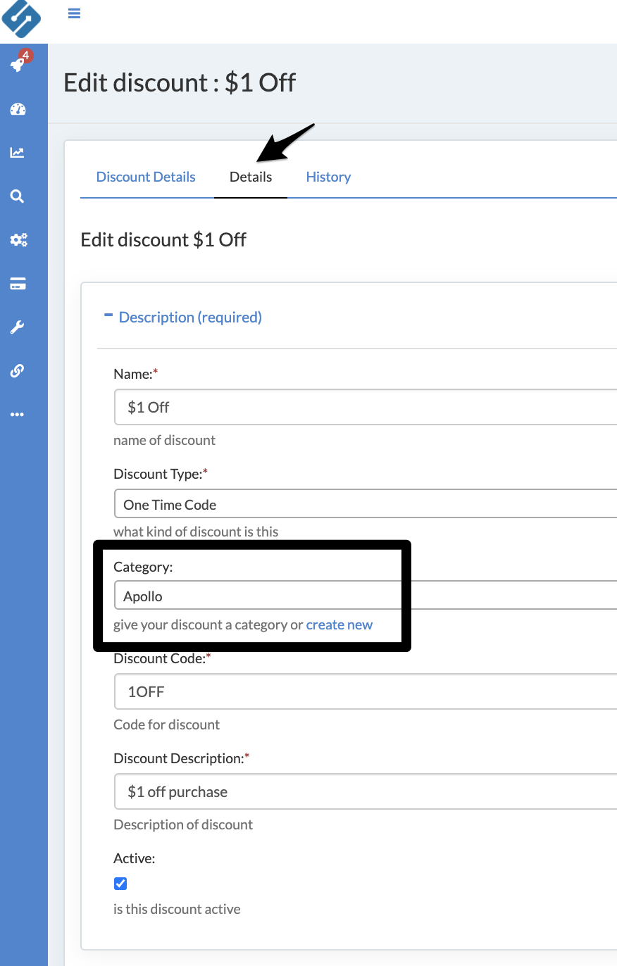The height and width of the screenshot is (966, 617).
Task: Open the settings gears icon in sidebar
Action: [x=18, y=240]
